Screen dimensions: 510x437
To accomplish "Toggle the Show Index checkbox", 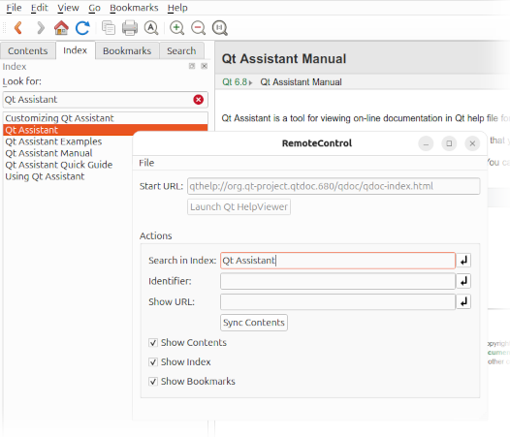I will click(x=153, y=361).
